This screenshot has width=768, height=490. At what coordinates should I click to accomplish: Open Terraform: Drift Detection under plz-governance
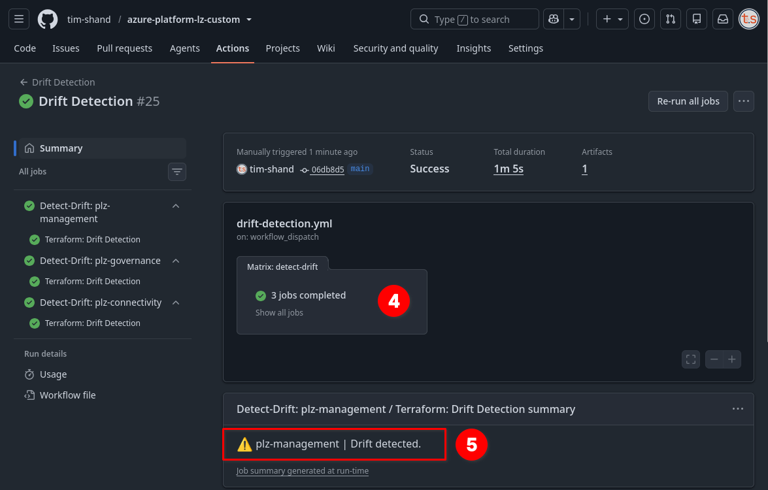pyautogui.click(x=93, y=282)
